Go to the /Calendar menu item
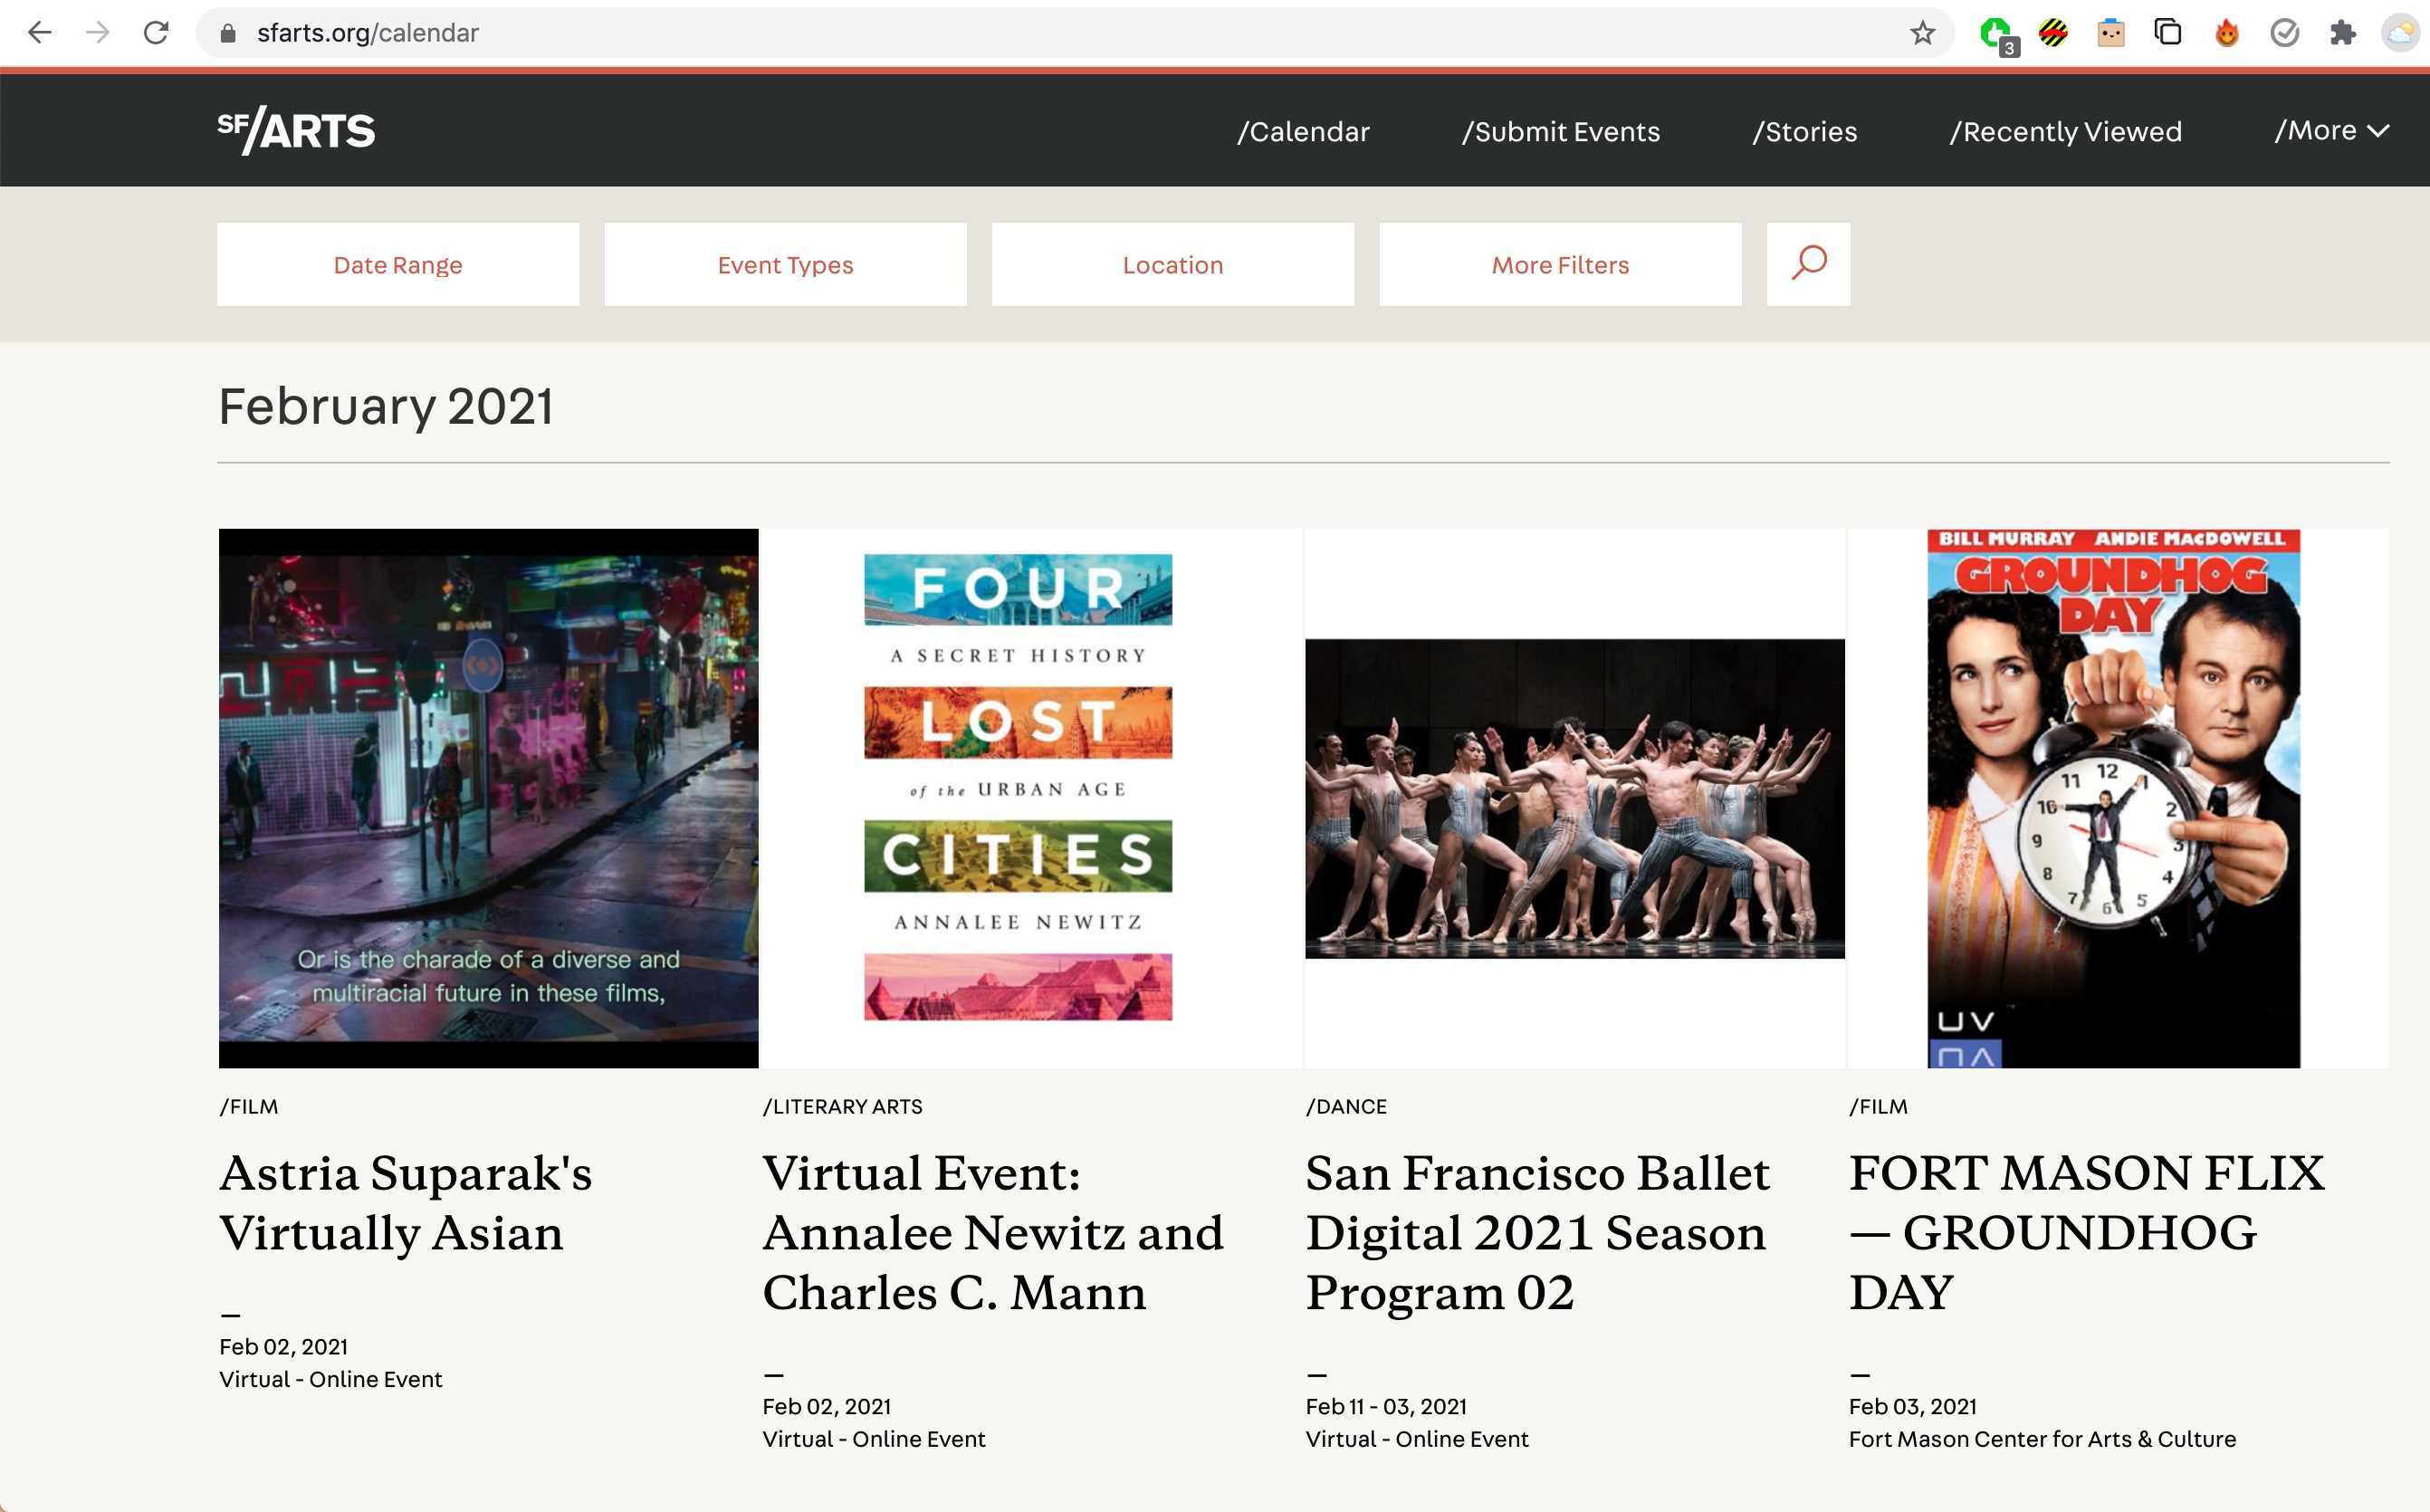Image resolution: width=2430 pixels, height=1512 pixels. (1303, 131)
